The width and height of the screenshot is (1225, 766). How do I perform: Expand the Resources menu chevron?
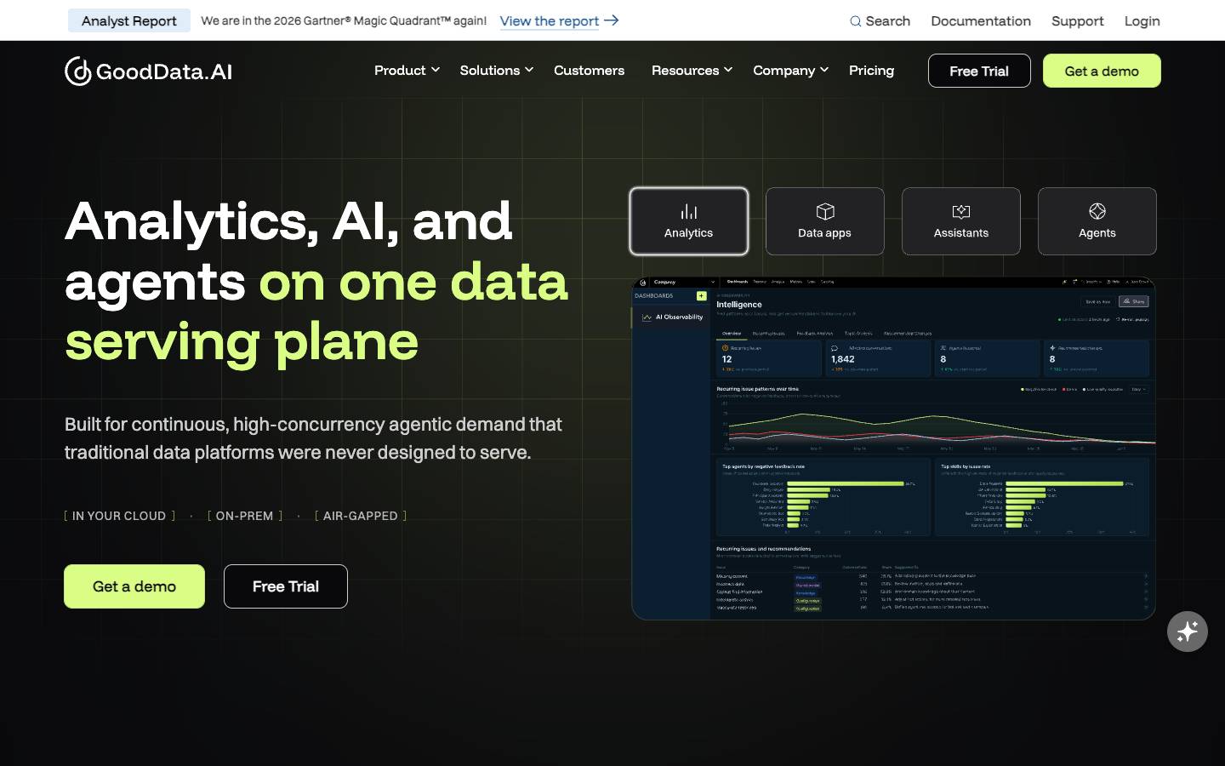coord(728,70)
